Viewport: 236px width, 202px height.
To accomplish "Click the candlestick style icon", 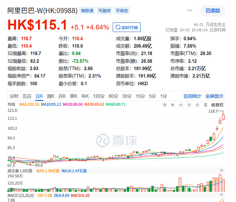I will tap(206, 105).
